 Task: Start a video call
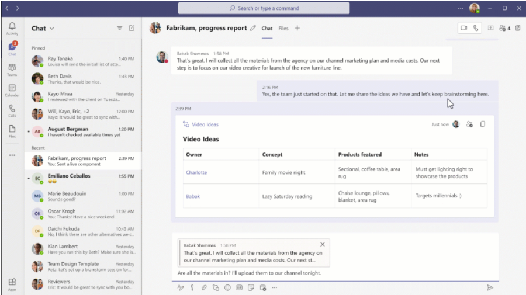464,28
